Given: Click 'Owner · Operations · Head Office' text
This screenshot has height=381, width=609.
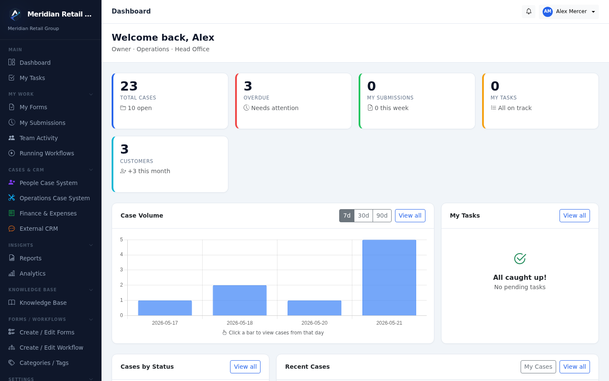Looking at the screenshot, I should (x=160, y=49).
